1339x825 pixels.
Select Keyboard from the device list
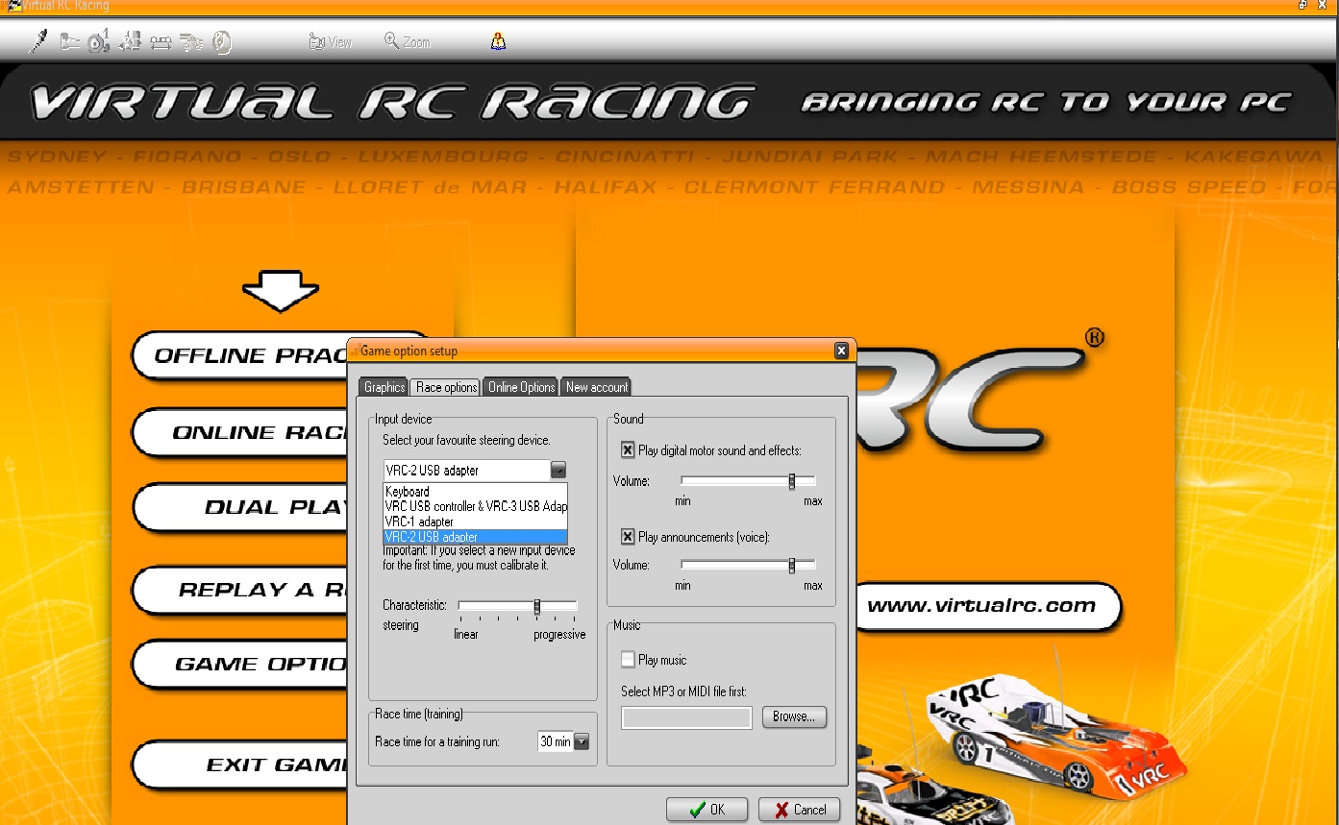coord(476,492)
